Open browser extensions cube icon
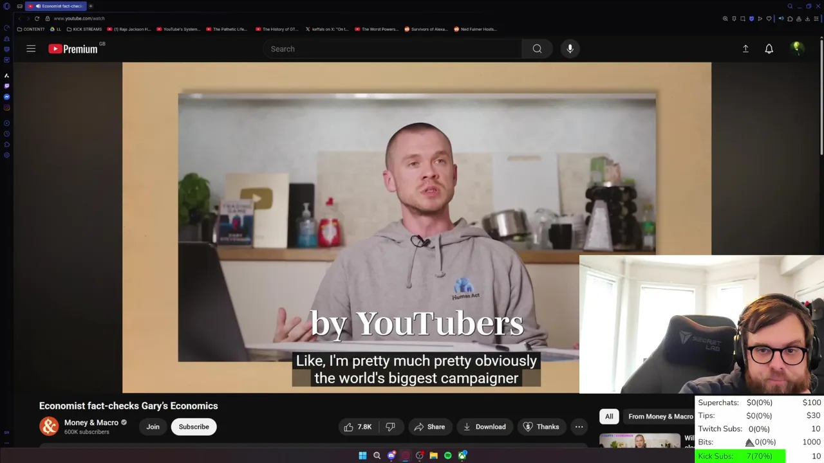This screenshot has width=824, height=463. (x=790, y=19)
